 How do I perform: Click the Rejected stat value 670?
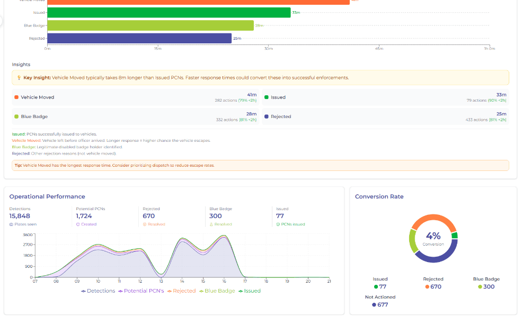149,216
